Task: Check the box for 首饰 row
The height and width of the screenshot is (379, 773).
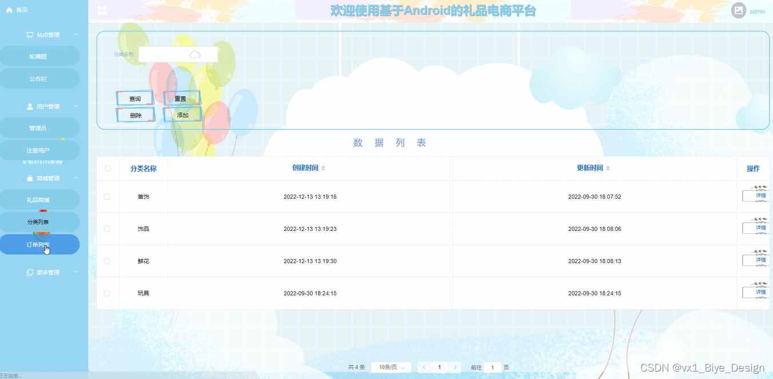Action: [107, 197]
